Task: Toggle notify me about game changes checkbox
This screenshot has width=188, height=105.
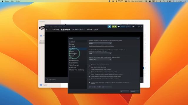Action: (89, 82)
